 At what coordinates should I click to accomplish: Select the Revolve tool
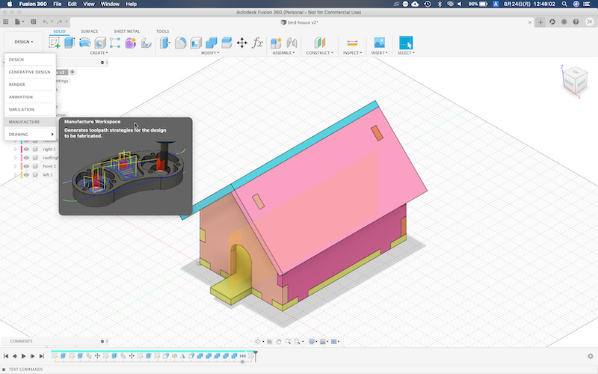tap(84, 43)
